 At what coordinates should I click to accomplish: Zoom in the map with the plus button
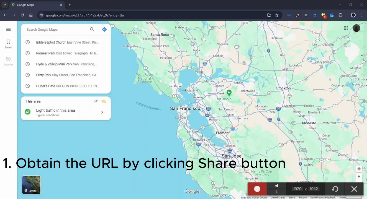click(x=359, y=176)
